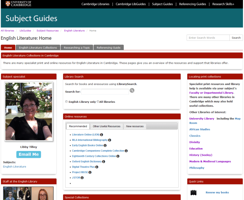Open Oxford English Dictionary link
244x200 pixels.
(87, 162)
